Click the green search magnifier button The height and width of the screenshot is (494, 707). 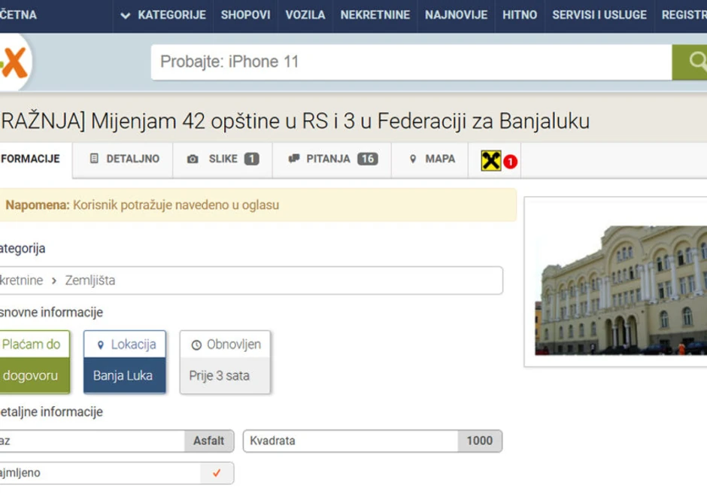tap(690, 62)
